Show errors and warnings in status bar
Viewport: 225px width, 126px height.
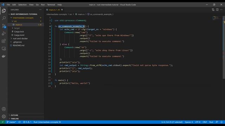27,122
